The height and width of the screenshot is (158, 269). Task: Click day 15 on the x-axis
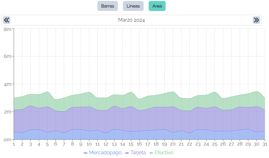point(131,144)
